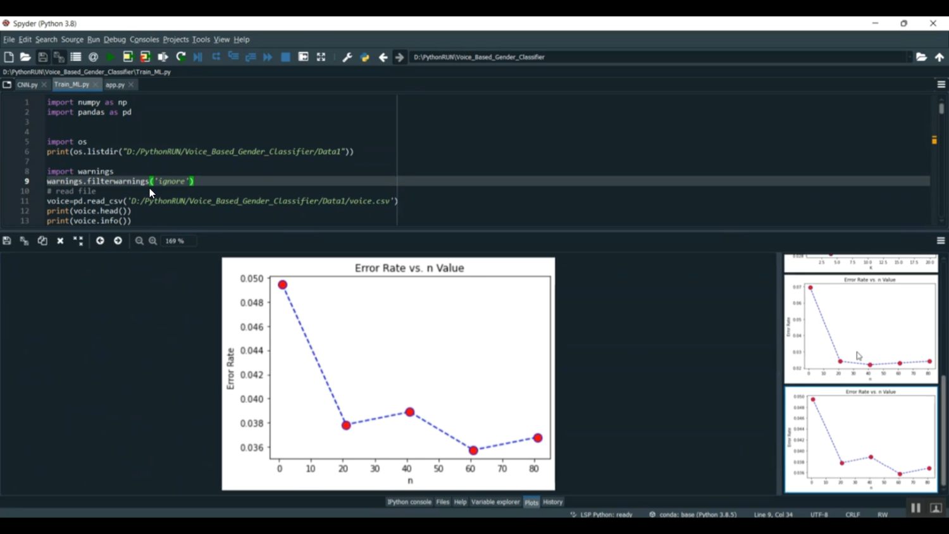Remove the current plot with X icon
The width and height of the screenshot is (949, 534).
60,241
